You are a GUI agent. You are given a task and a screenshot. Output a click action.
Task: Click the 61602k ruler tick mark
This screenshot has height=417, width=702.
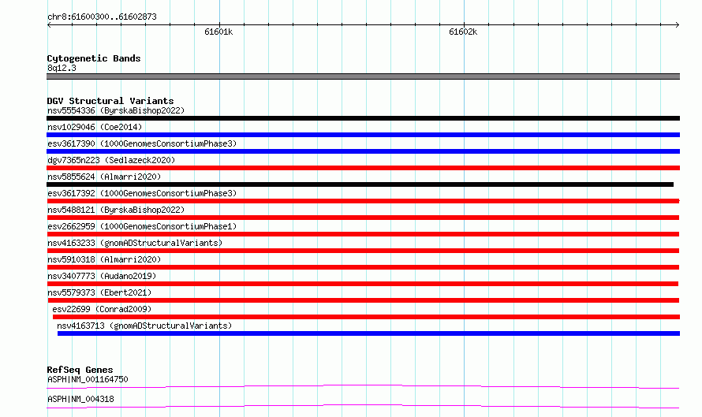coord(465,24)
